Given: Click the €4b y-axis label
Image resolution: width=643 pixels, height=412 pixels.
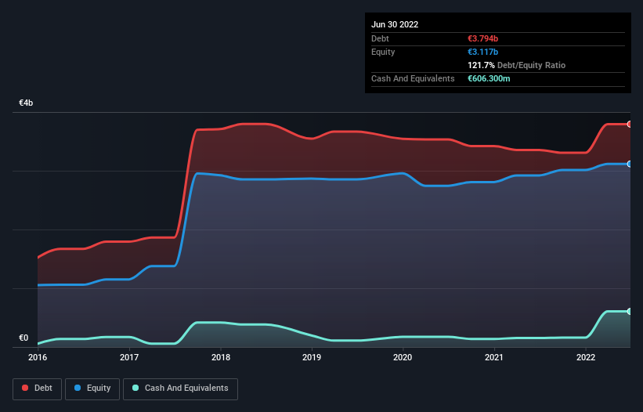Looking at the screenshot, I should point(26,103).
